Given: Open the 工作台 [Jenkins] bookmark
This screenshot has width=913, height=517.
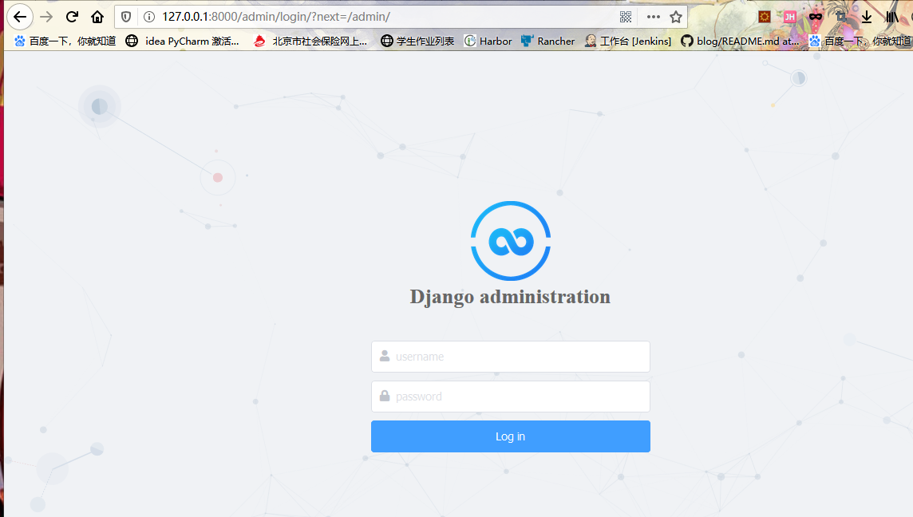Looking at the screenshot, I should point(627,41).
